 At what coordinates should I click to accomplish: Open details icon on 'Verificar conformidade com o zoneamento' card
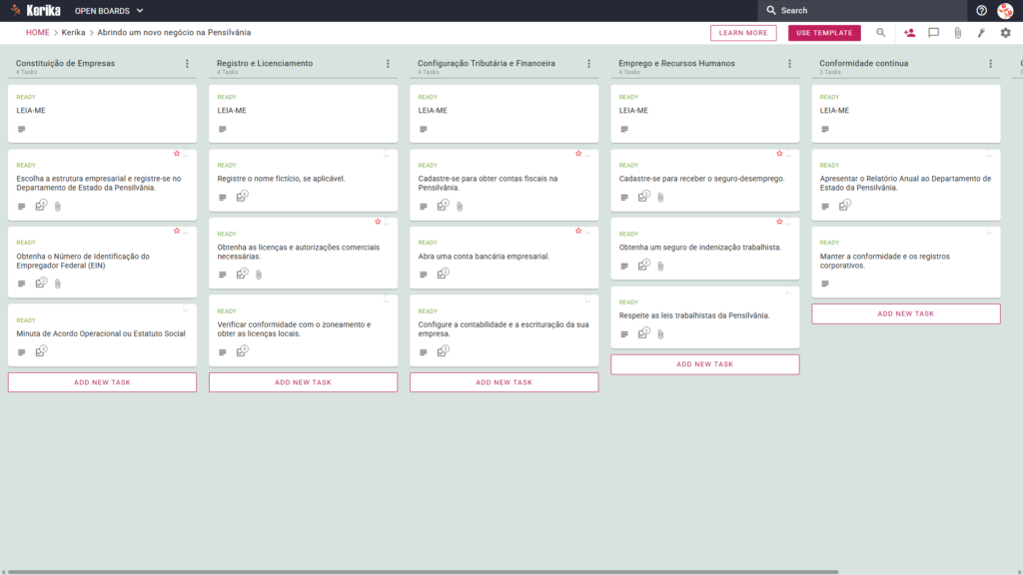point(223,352)
